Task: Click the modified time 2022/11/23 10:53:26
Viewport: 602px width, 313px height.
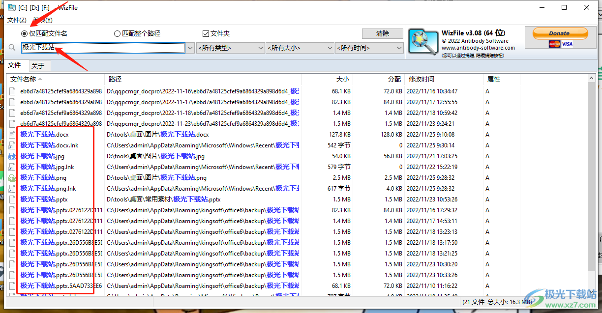Action: pos(432,199)
